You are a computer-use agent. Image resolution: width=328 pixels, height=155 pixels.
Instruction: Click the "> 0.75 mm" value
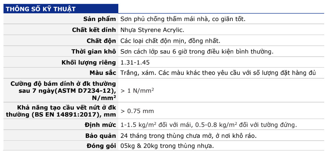pos(137,111)
